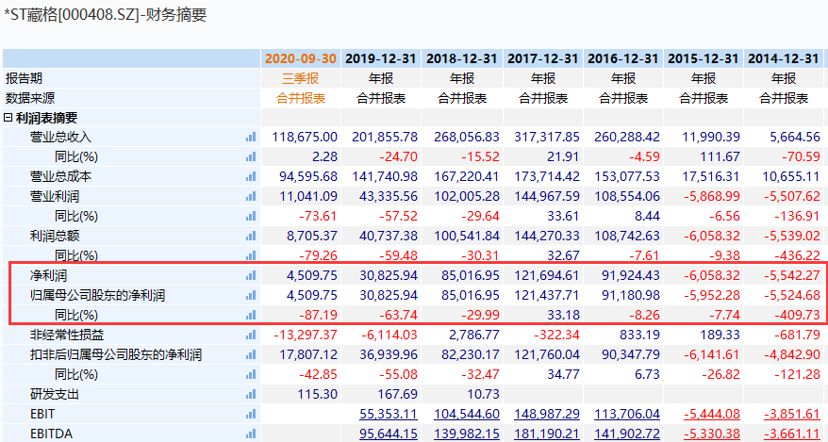Image resolution: width=828 pixels, height=442 pixels.
Task: Select the 营业总成本 row label
Action: click(60, 176)
